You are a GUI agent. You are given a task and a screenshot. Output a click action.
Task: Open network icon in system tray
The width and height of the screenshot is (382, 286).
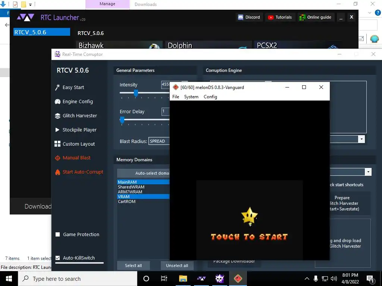pyautogui.click(x=325, y=279)
